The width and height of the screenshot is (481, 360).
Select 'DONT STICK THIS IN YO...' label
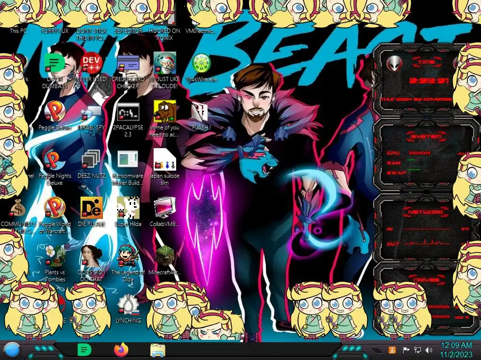pyautogui.click(x=92, y=34)
